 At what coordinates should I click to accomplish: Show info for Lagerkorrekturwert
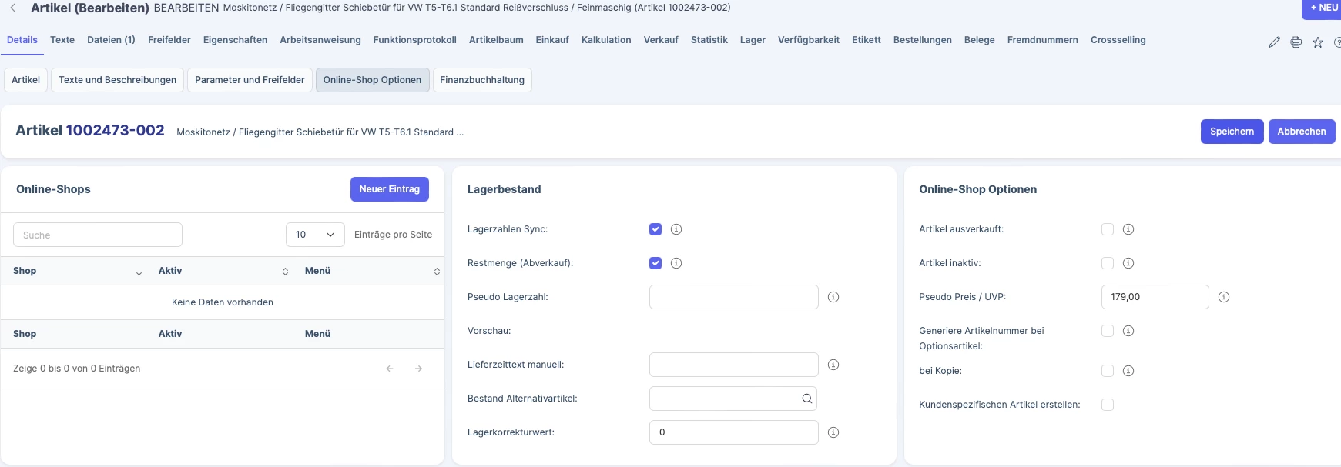(x=833, y=432)
